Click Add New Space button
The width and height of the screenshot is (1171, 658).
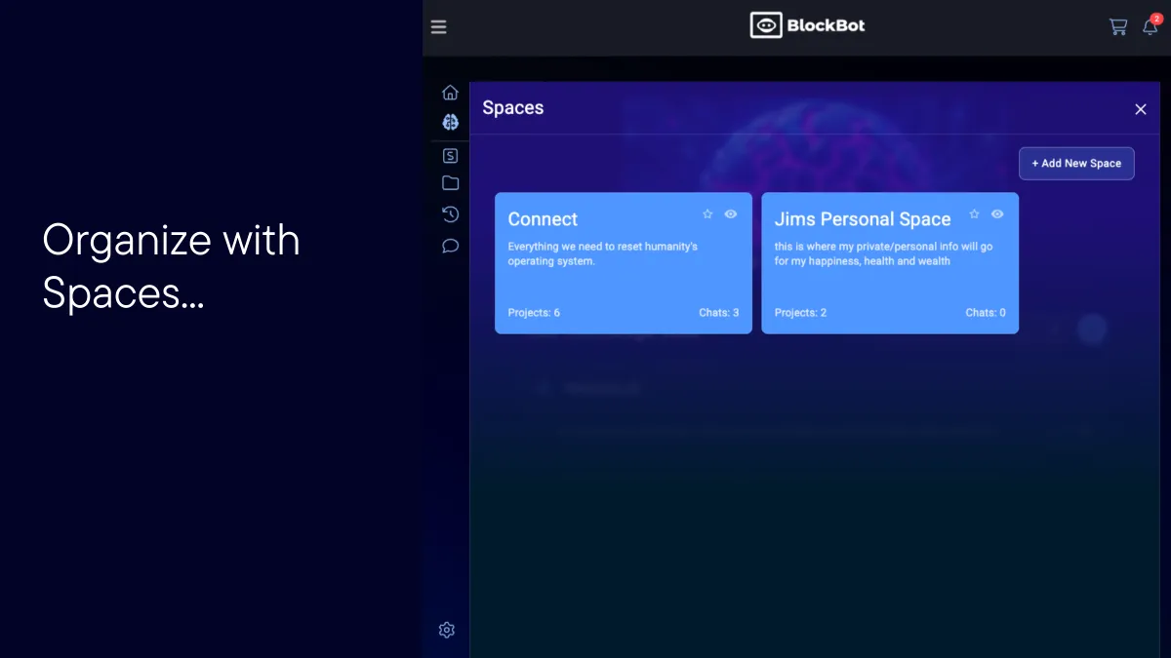pos(1076,164)
